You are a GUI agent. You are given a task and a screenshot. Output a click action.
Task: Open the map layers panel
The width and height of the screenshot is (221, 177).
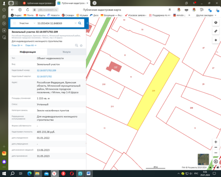point(216,23)
